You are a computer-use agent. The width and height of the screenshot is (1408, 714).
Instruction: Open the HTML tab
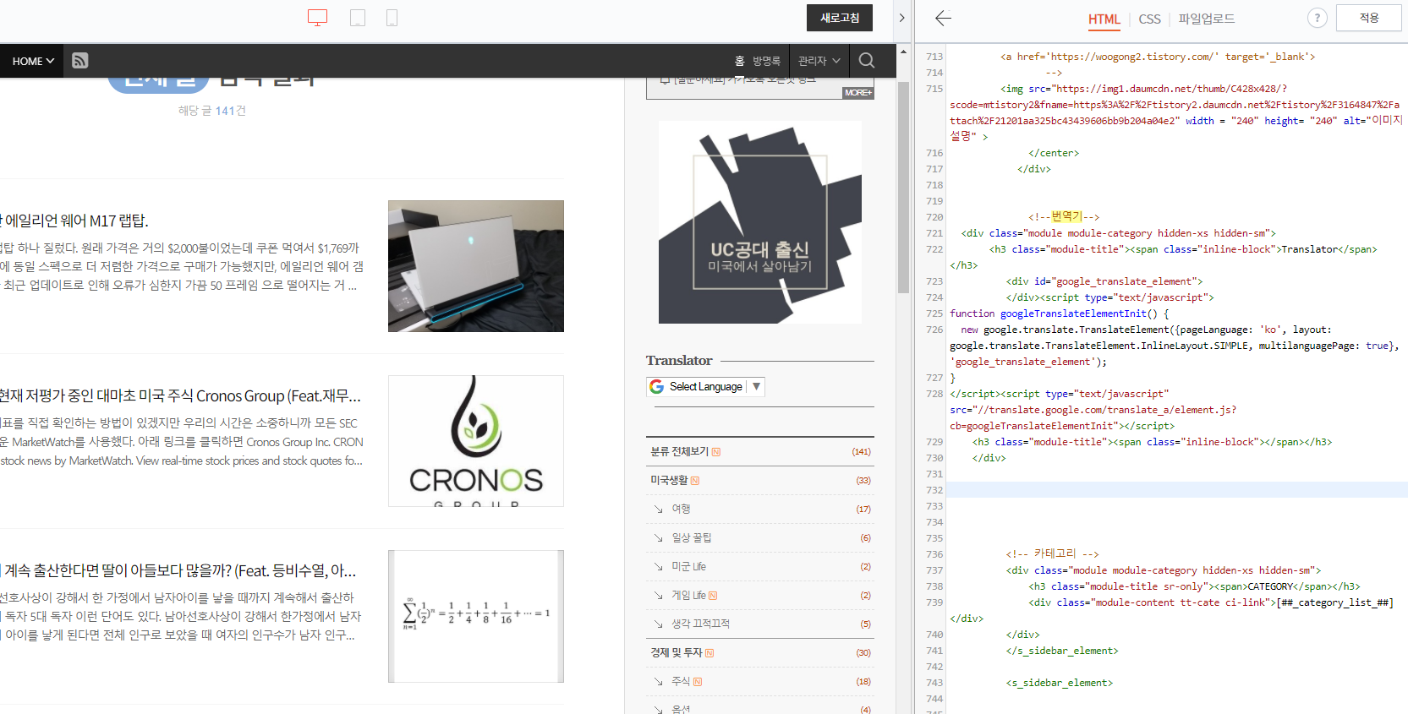(1104, 19)
